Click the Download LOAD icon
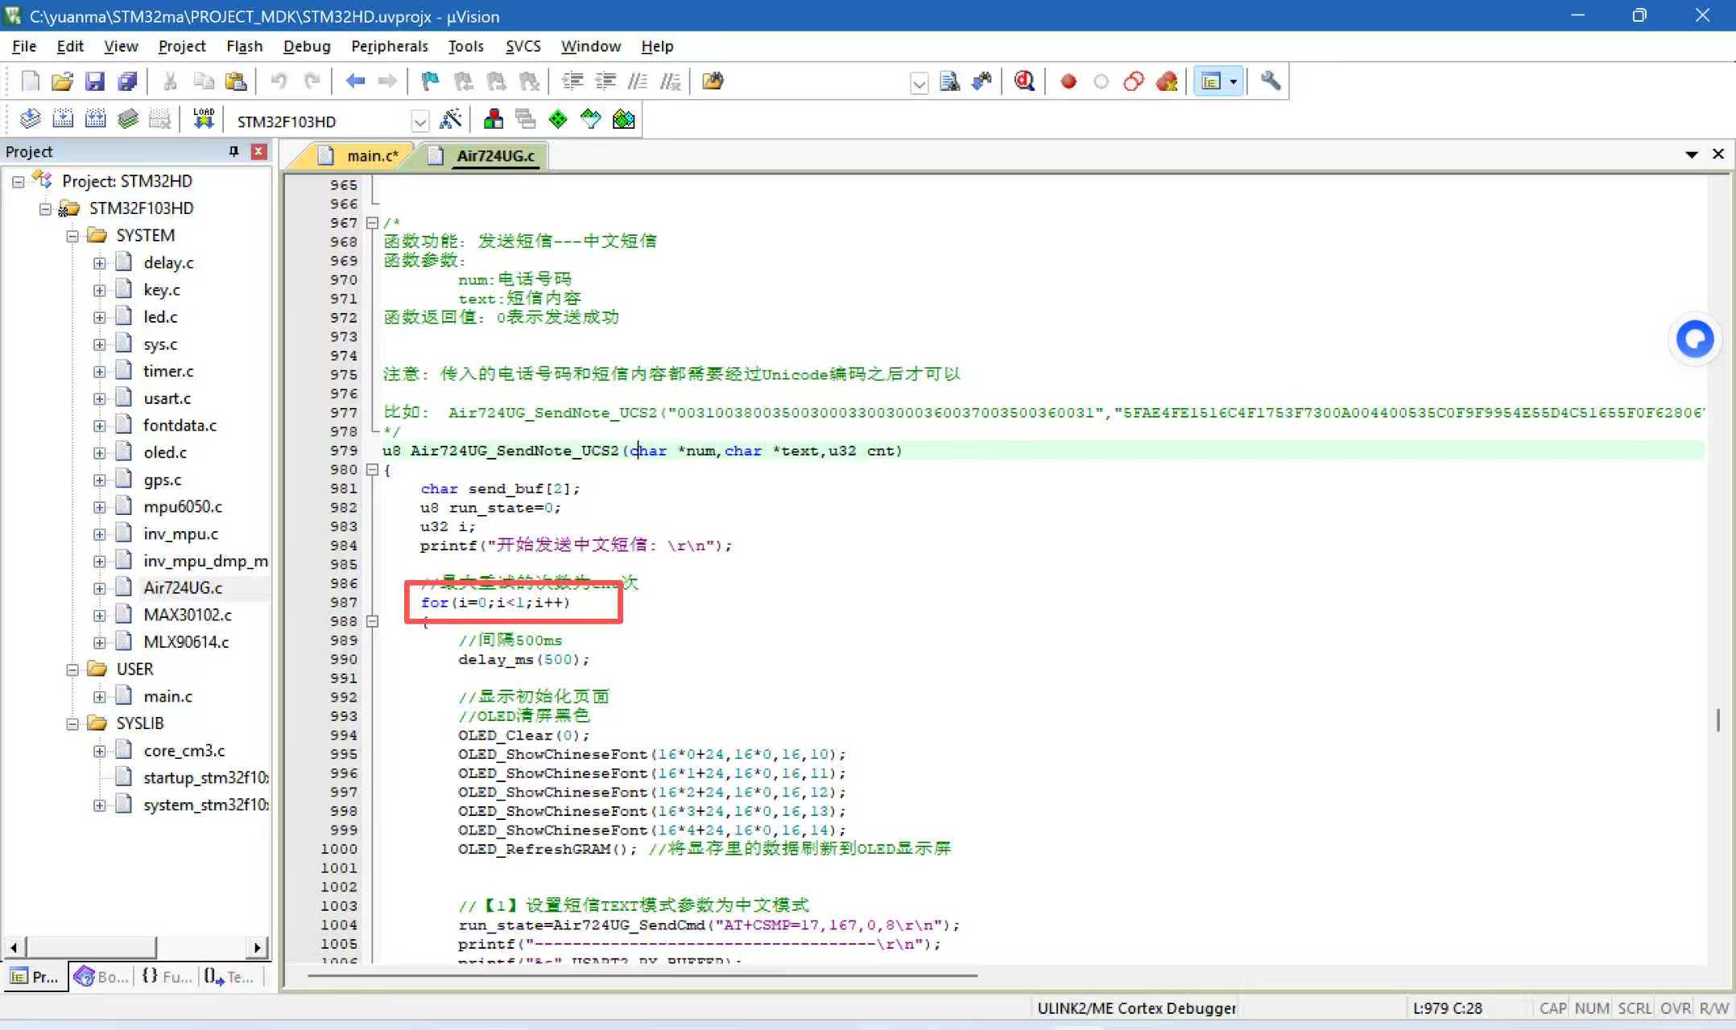 pos(204,120)
